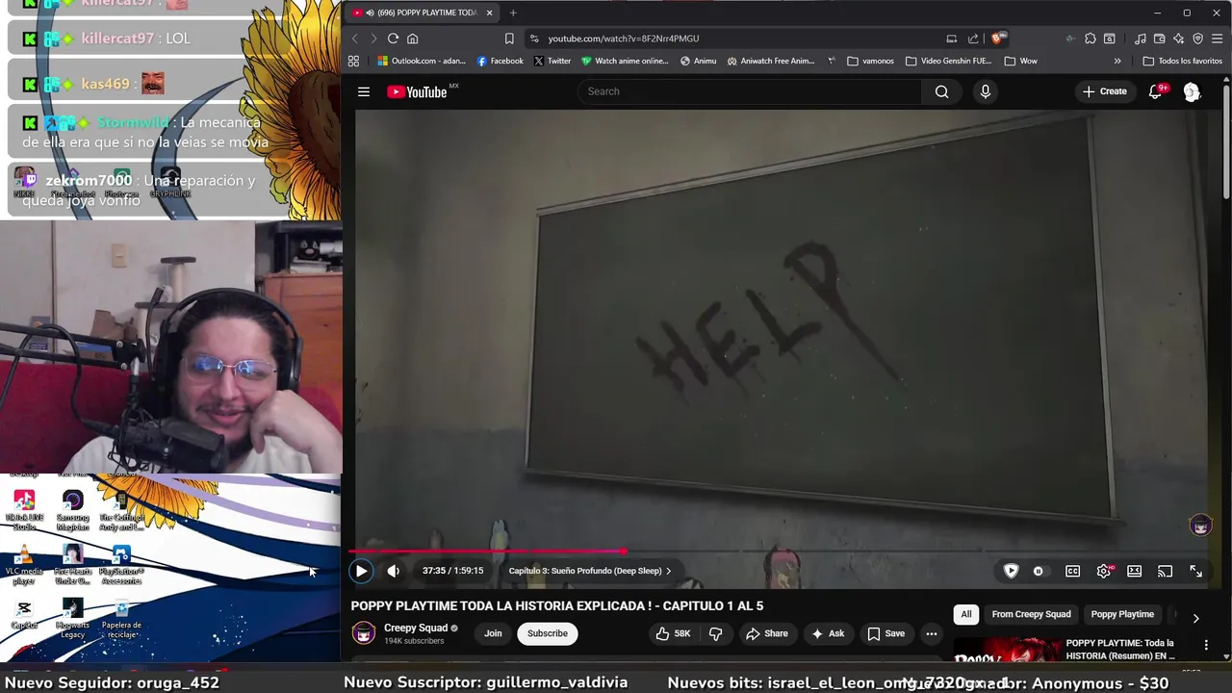Save the video to a playlist
The height and width of the screenshot is (693, 1232).
coord(885,633)
